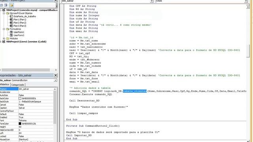Viewport: 253px width, 142px height.
Task: Collapse the Microsoft Excel Objetos folder
Action: click(x=4, y=13)
